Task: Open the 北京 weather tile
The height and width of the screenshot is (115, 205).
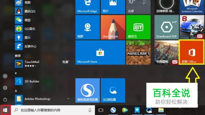Action: tap(138, 7)
